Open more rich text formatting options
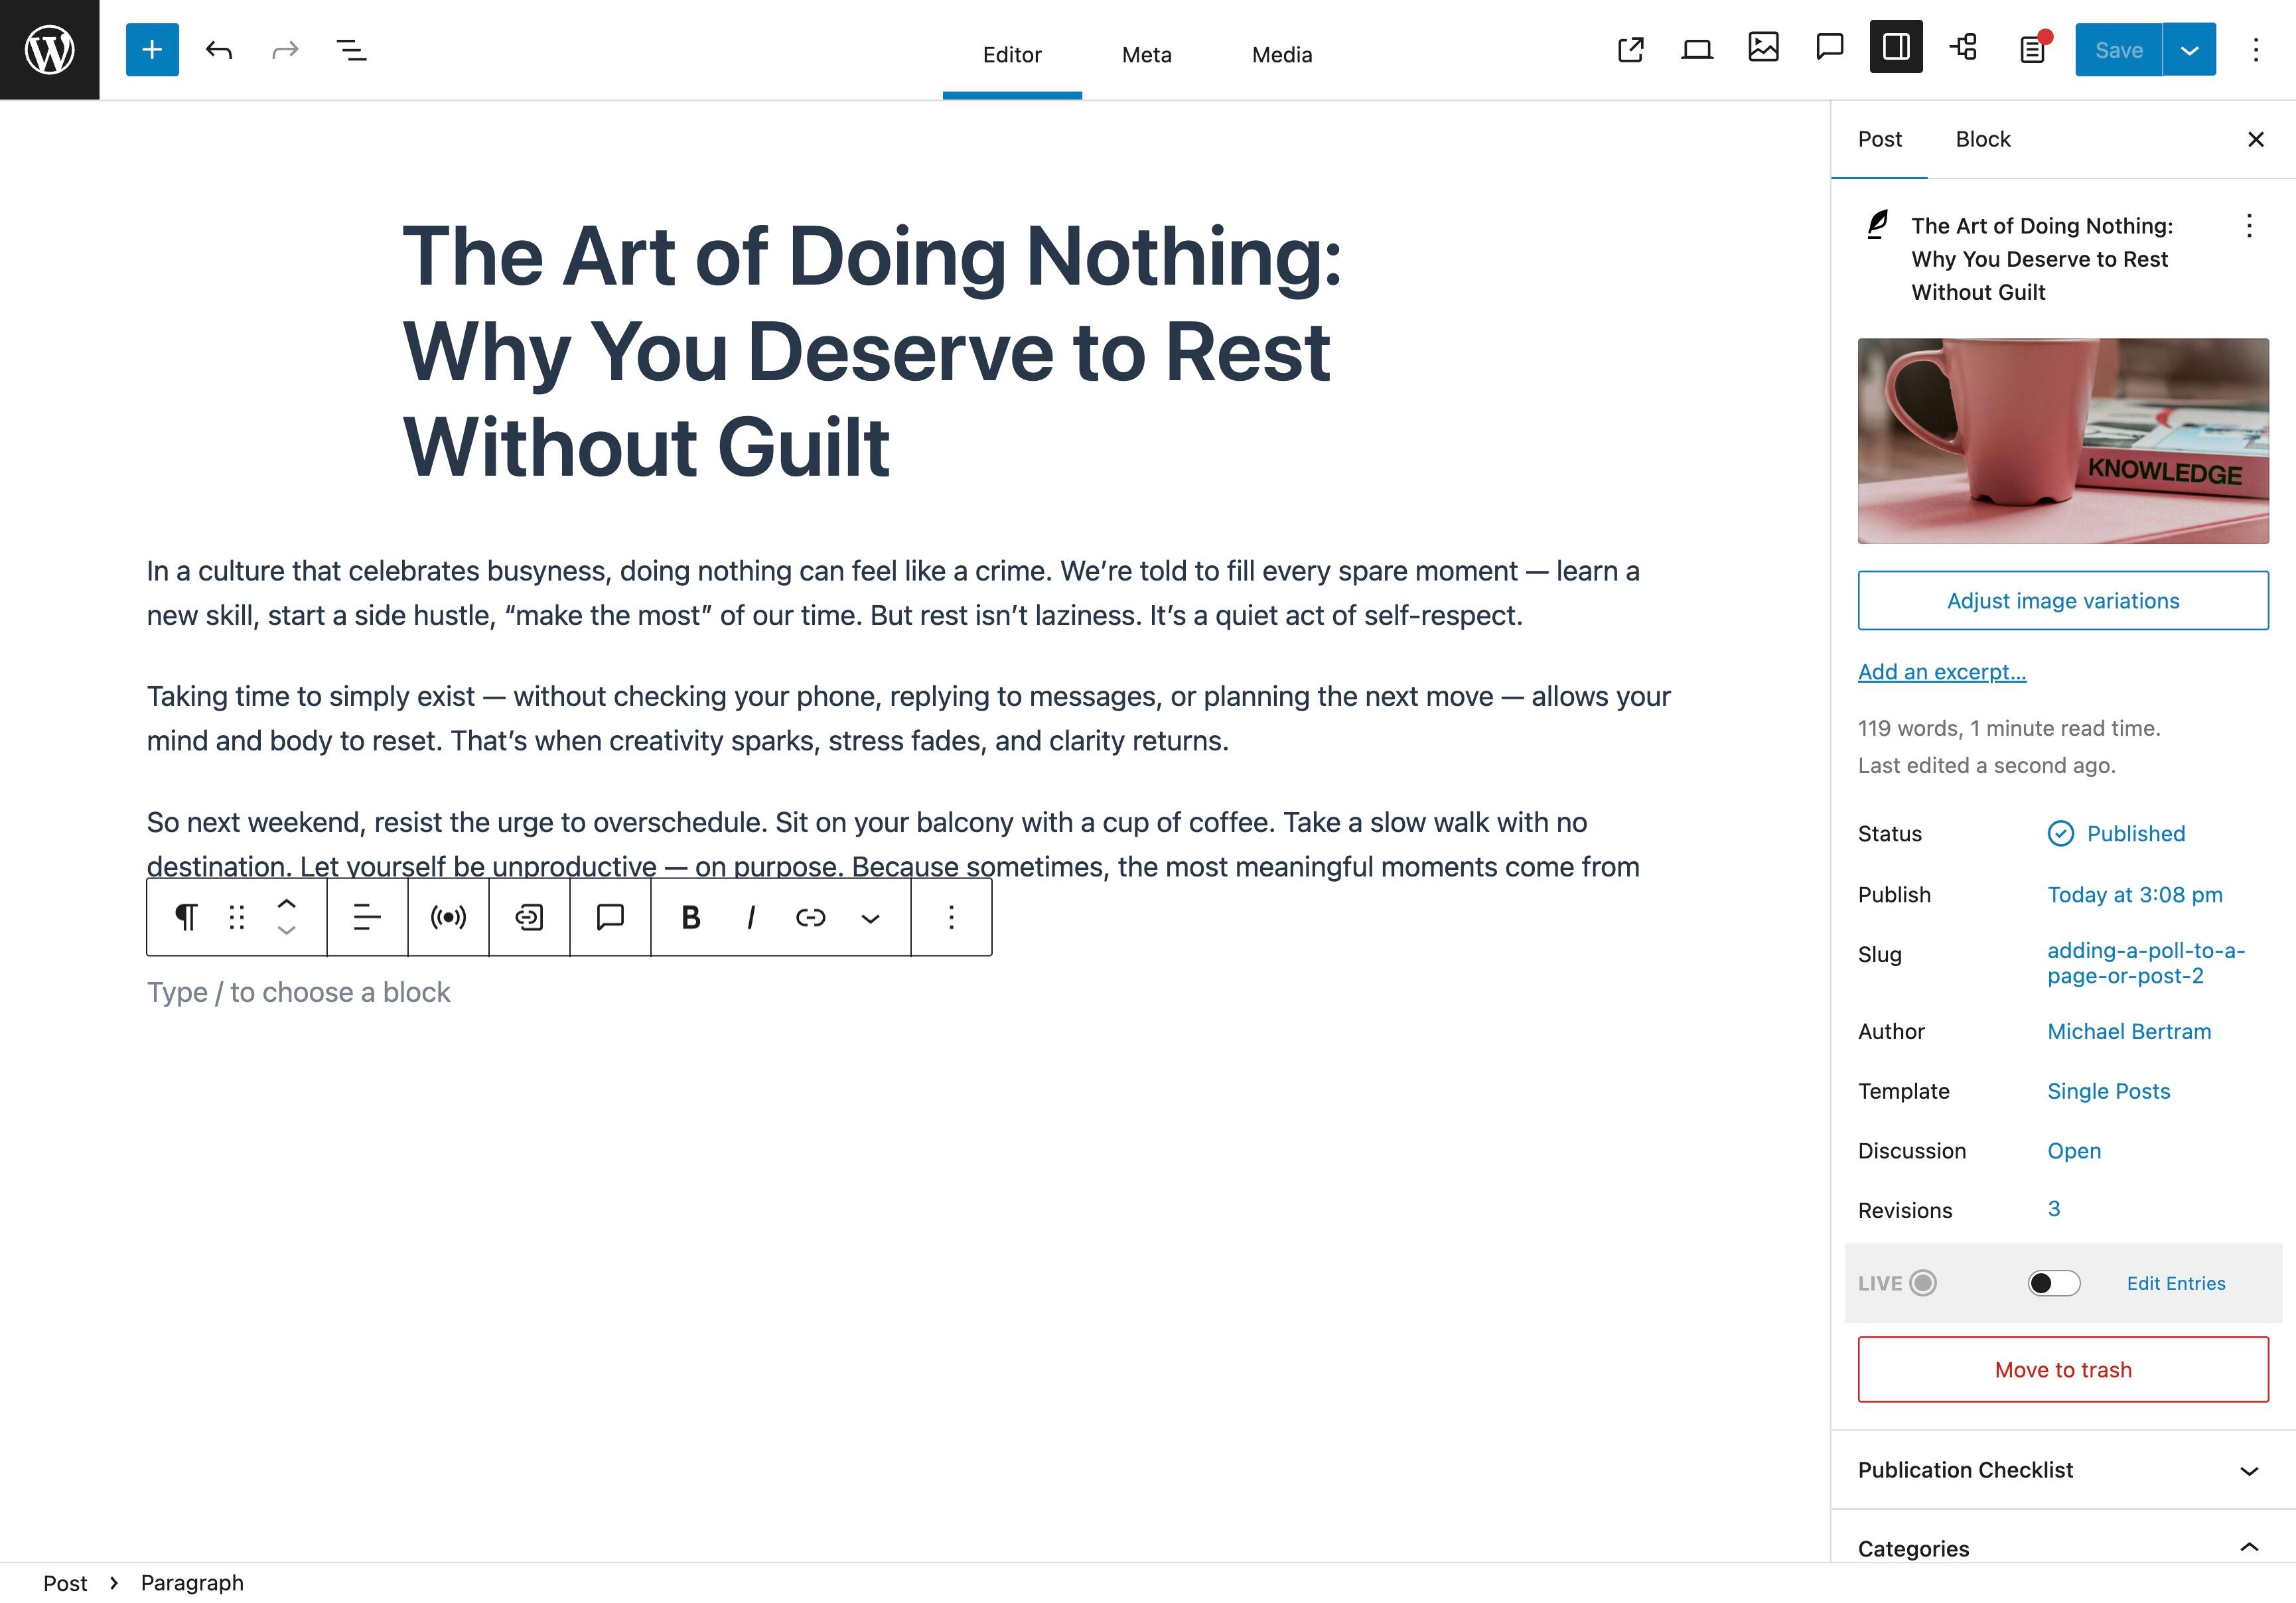The image size is (2296, 1603). point(870,917)
